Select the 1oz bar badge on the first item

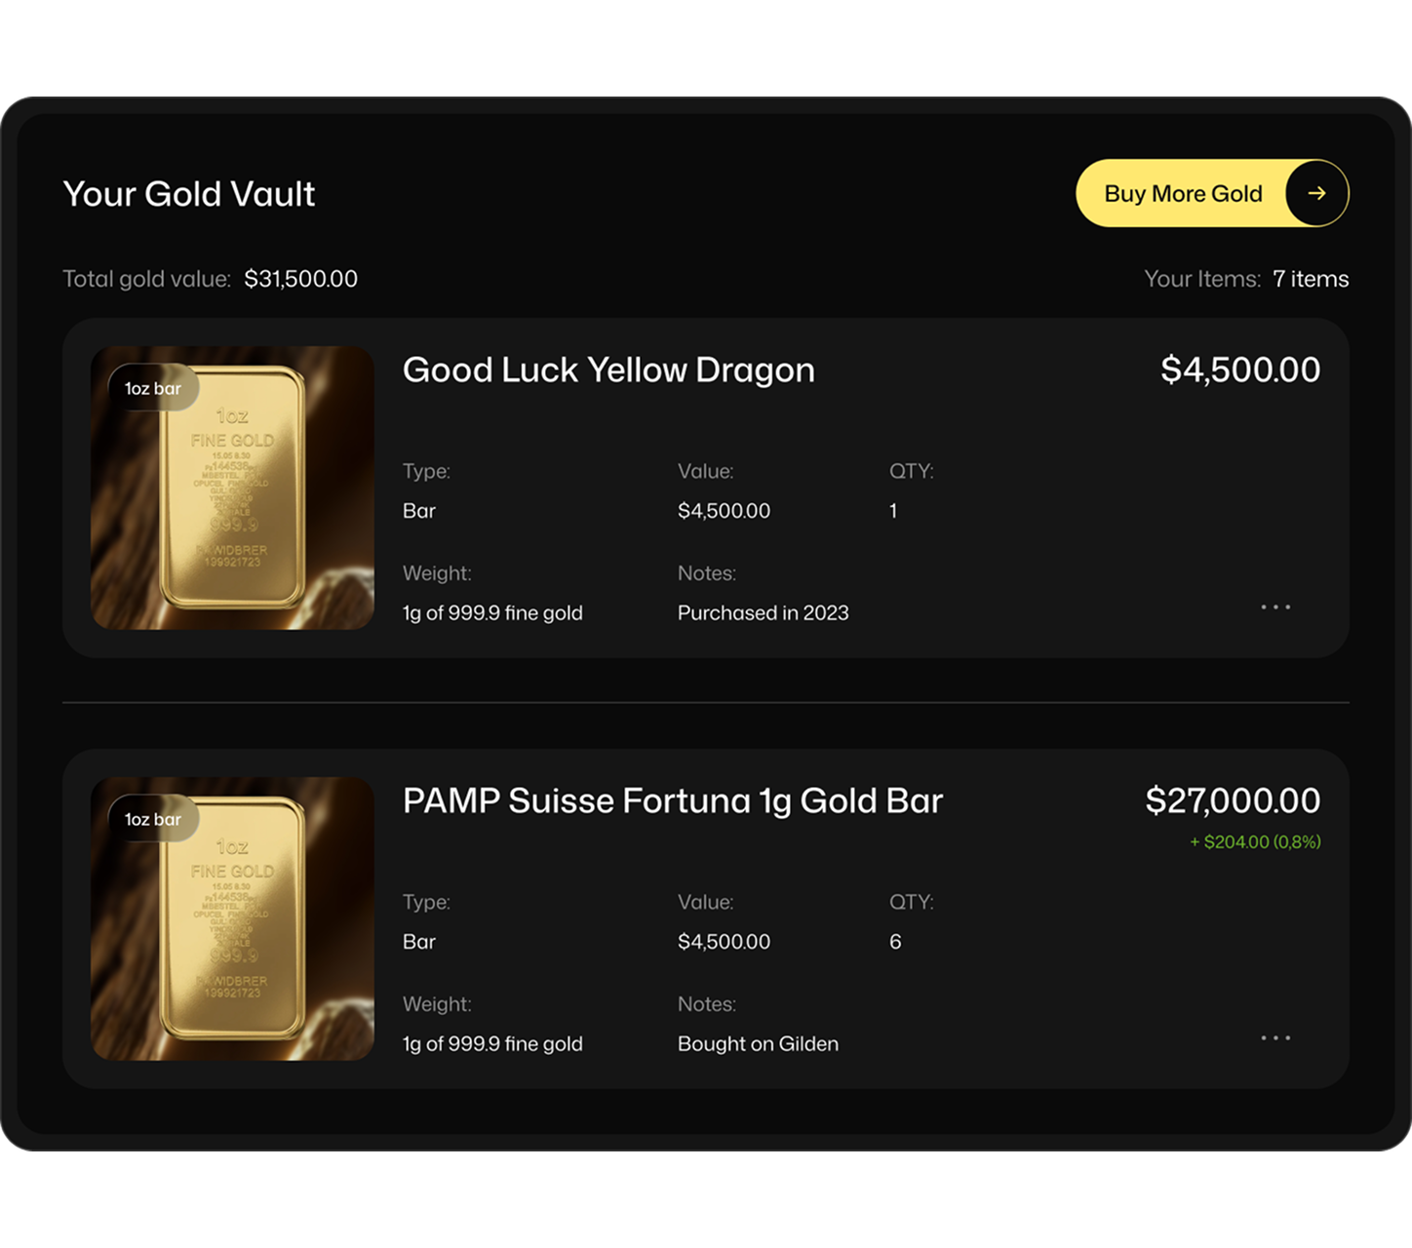[153, 388]
